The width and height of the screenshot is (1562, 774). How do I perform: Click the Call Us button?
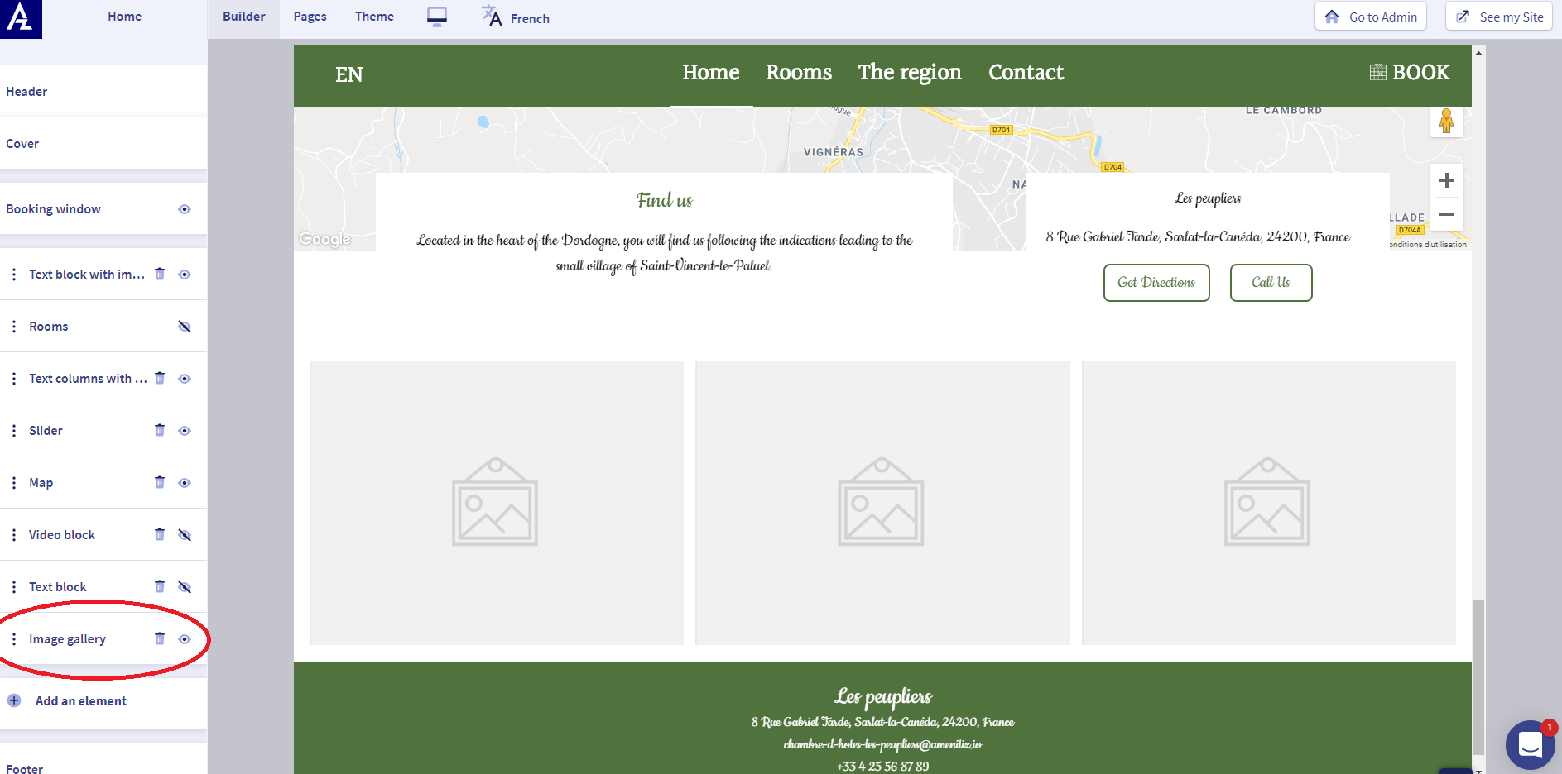[1271, 283]
